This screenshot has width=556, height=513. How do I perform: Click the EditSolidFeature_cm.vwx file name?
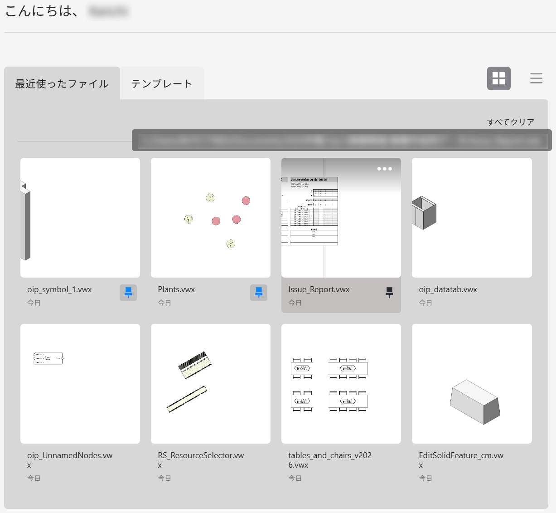click(461, 455)
